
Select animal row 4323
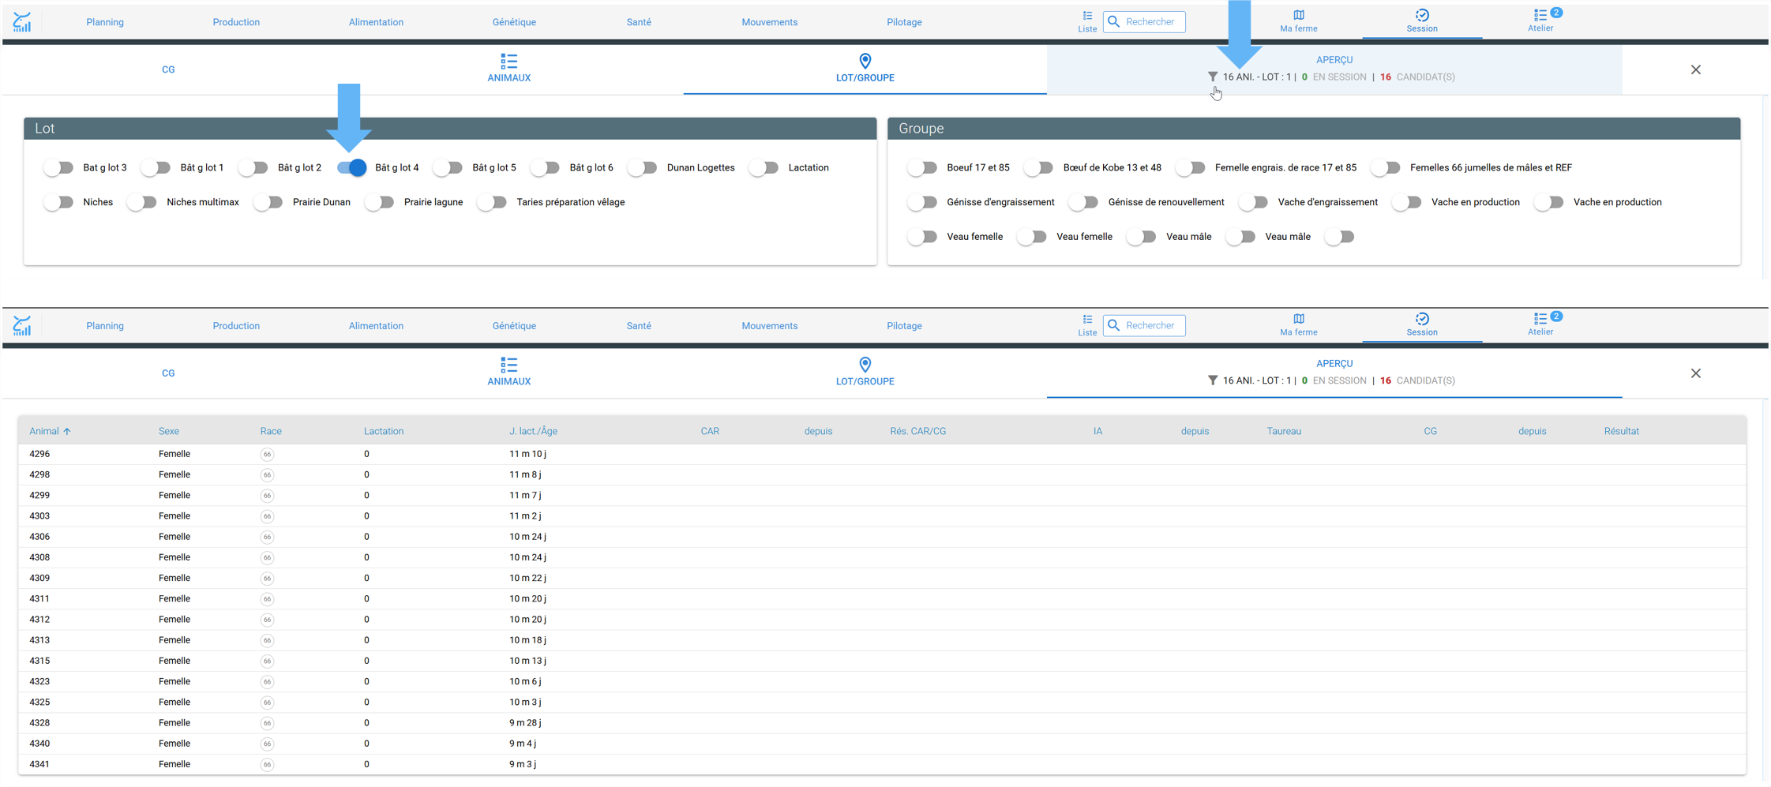click(x=882, y=682)
